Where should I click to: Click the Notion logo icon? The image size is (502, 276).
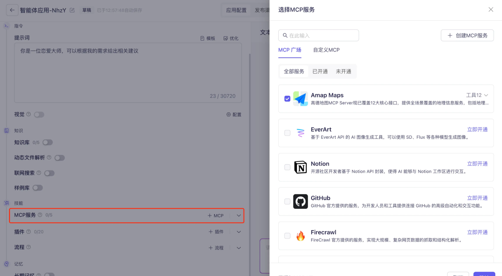[x=300, y=167]
